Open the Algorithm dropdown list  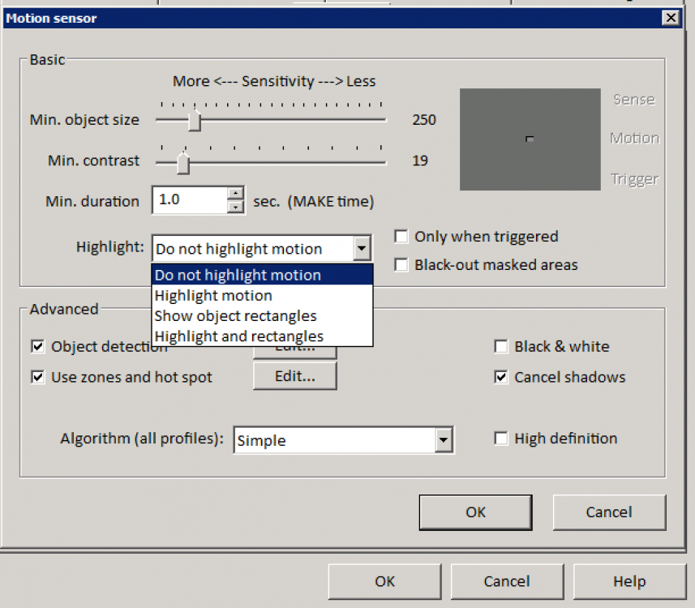point(443,440)
